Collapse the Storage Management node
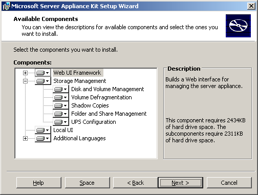Viewport: 258px width, 195px height. (x=25, y=81)
